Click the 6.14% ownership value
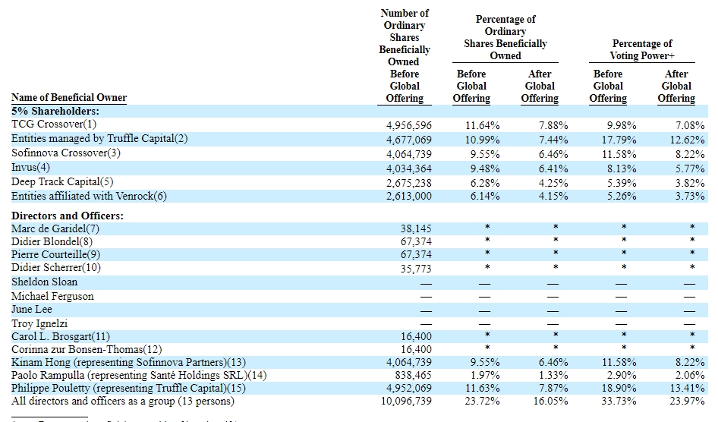 coord(485,196)
